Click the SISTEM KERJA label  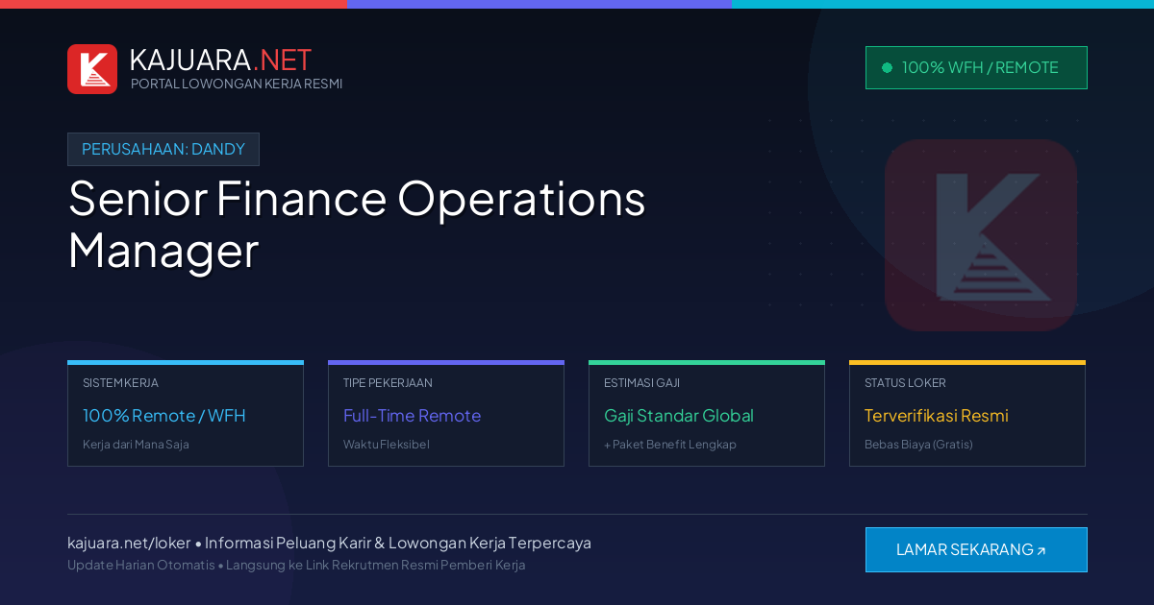[120, 382]
